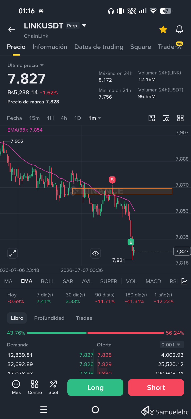Screen dimensions: 191x419
Task: Enable the AVL indicator
Action: 87,281
